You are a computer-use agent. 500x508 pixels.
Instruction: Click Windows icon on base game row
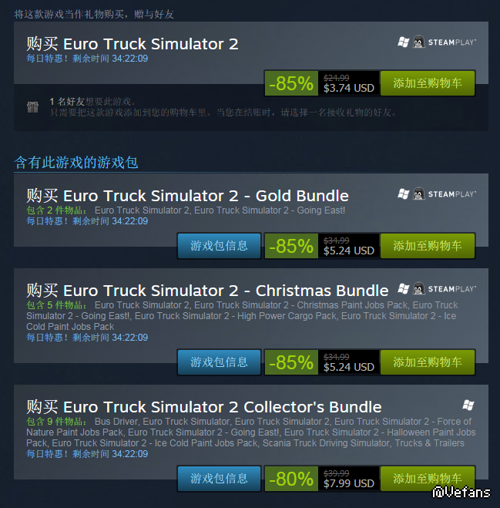404,42
